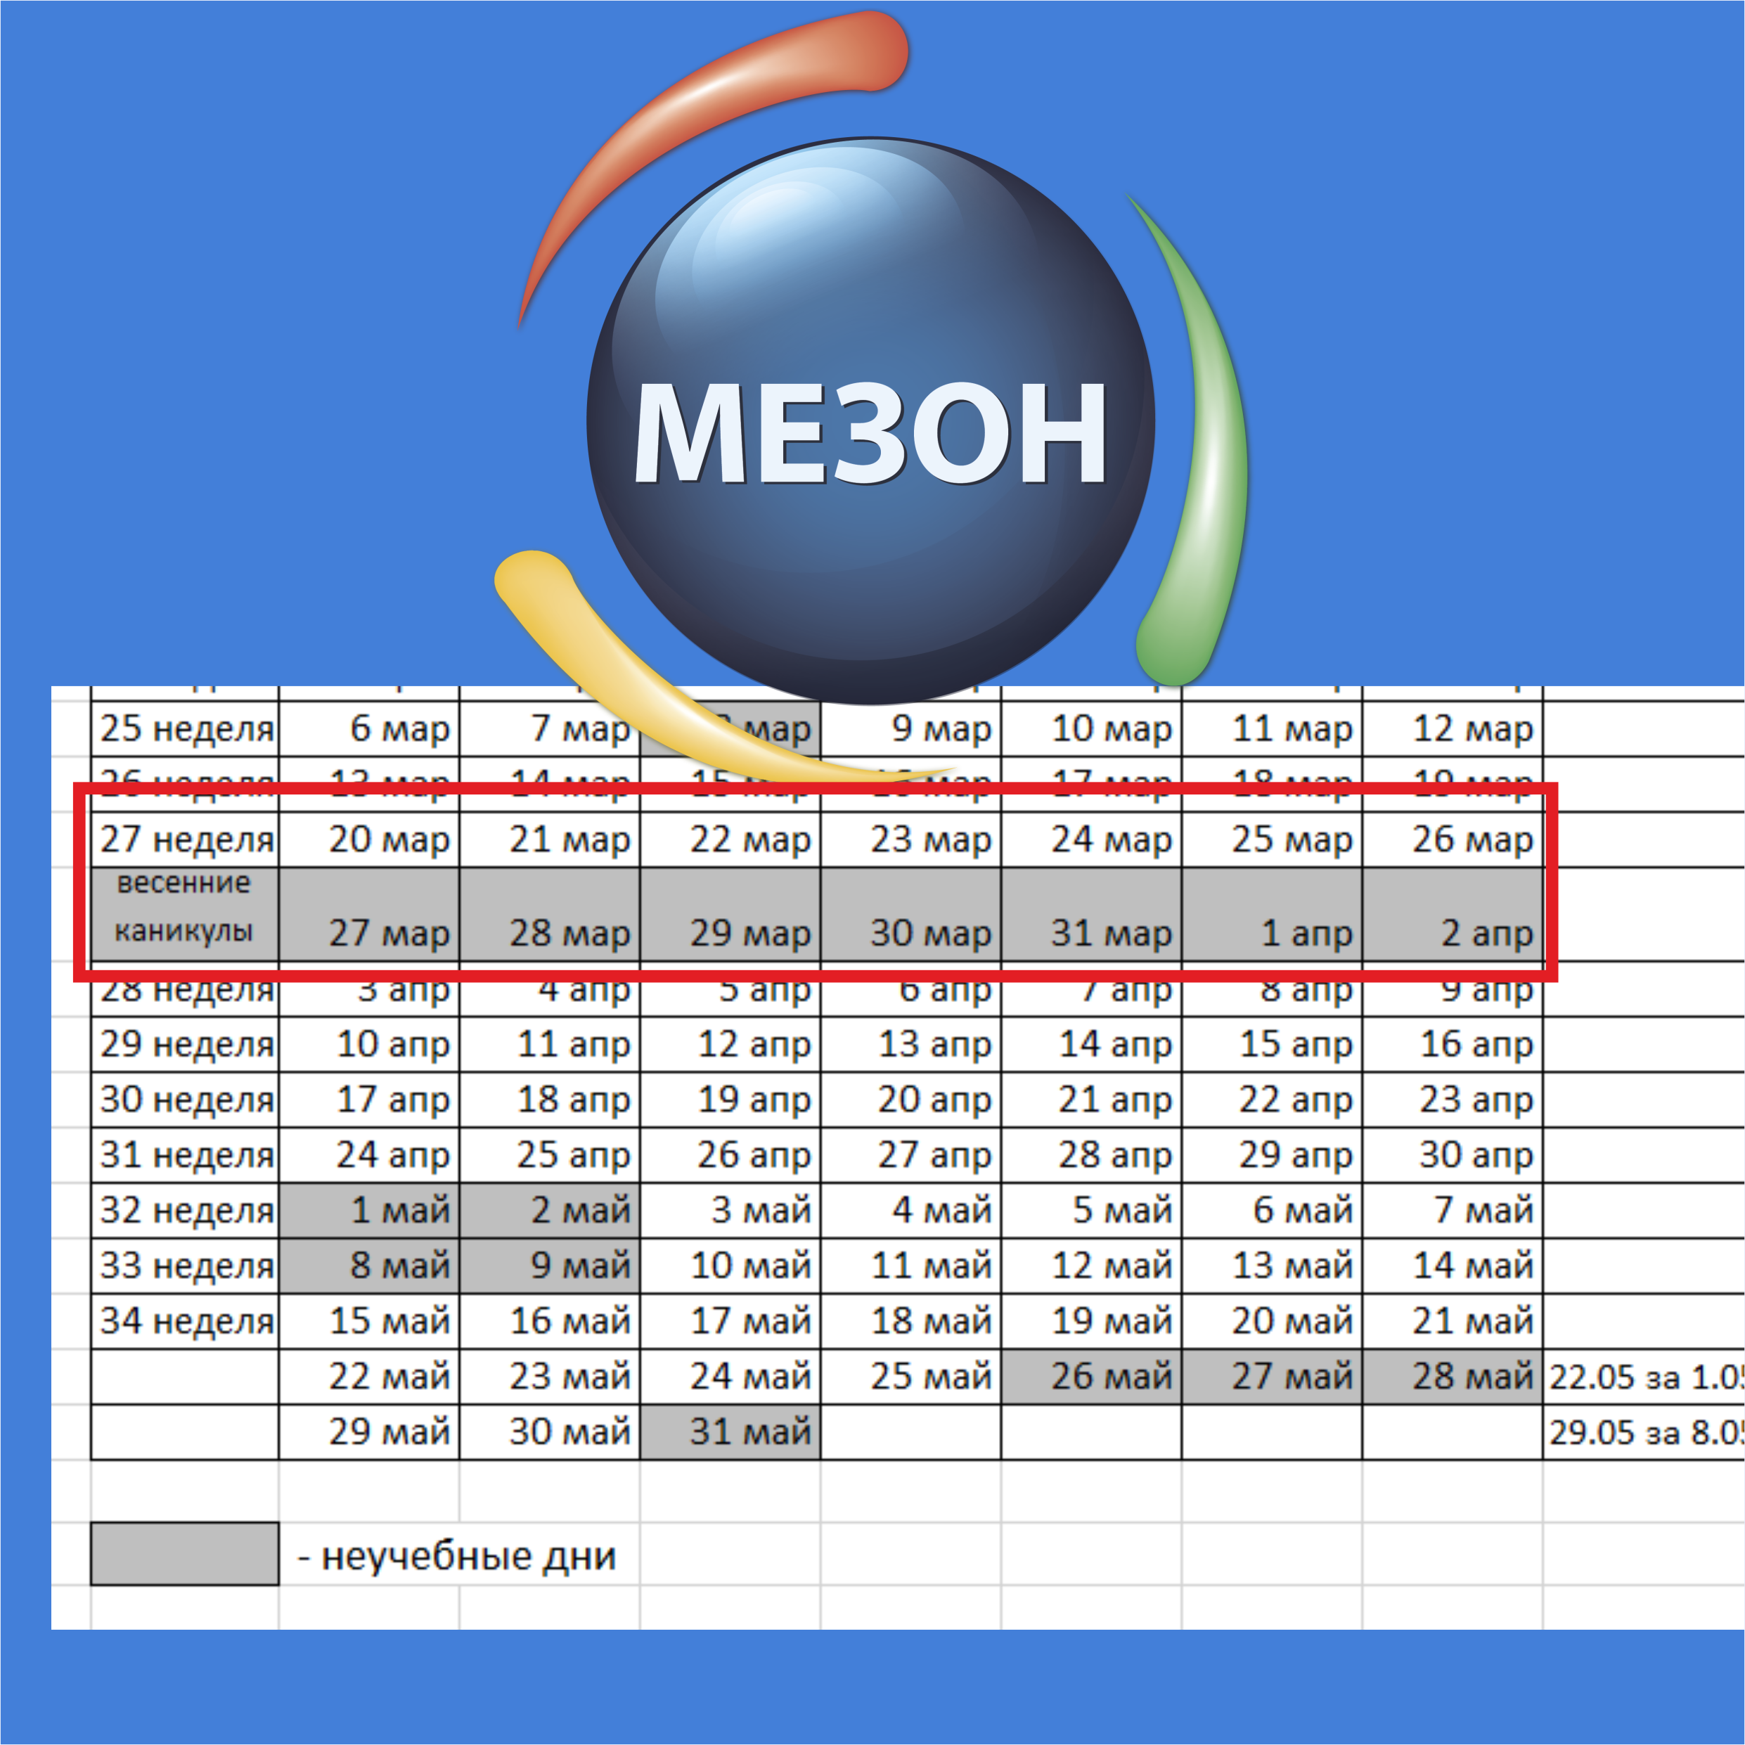This screenshot has width=1745, height=1745.
Task: Select the "30 май" cell
Action: (x=550, y=1433)
